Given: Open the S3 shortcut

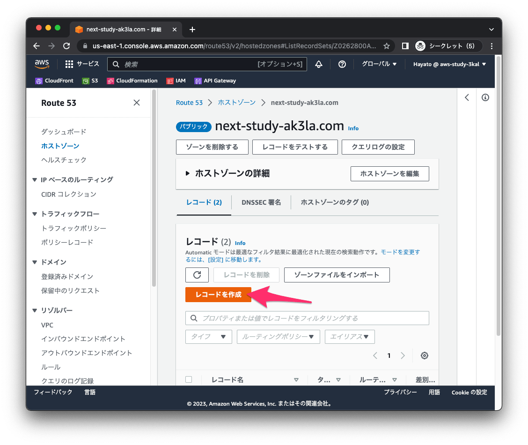Looking at the screenshot, I should (x=90, y=81).
